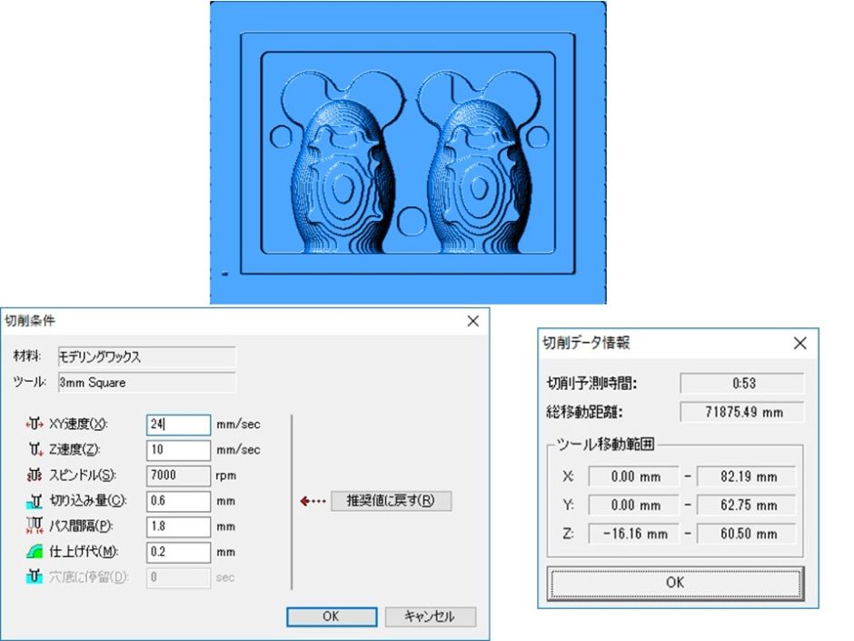
Task: Click the キャンセル button
Action: (x=431, y=616)
